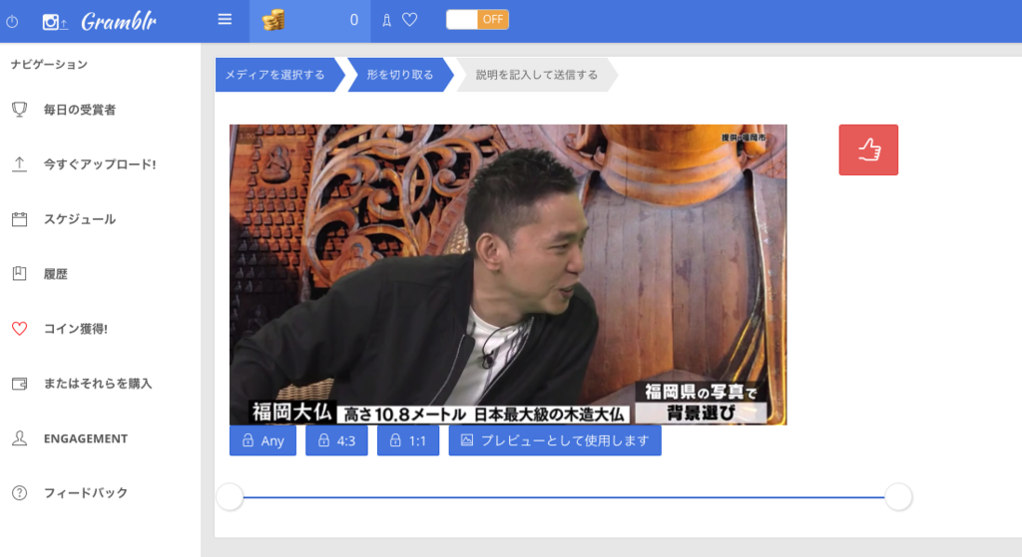Click the Gramblr wordmark text
This screenshot has width=1022, height=557.
pos(119,22)
